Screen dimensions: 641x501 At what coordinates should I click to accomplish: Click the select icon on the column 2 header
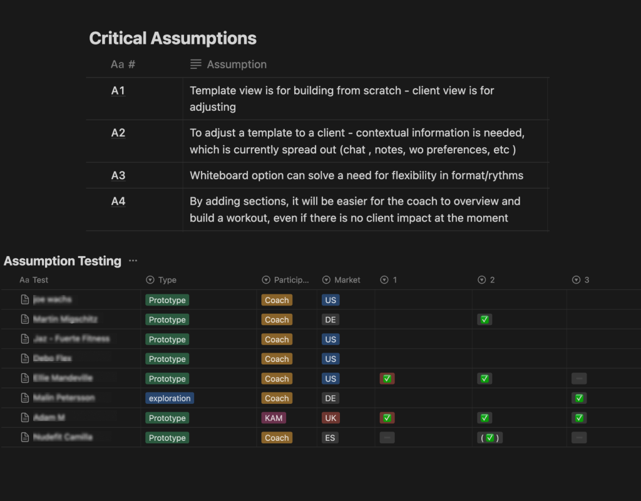click(481, 280)
